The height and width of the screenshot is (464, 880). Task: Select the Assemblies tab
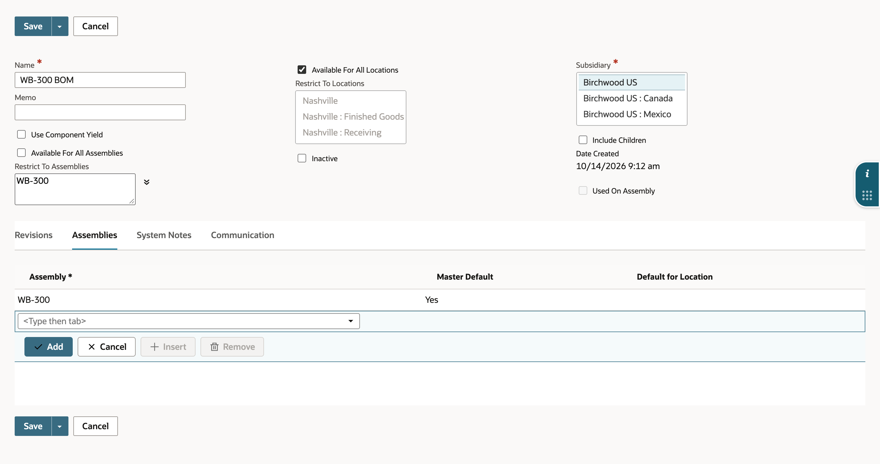pyautogui.click(x=95, y=235)
